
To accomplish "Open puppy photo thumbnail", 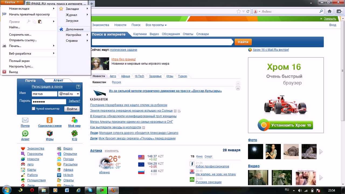I will [x=291, y=152].
